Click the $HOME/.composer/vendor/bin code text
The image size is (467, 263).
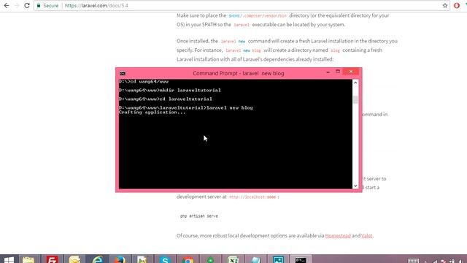coord(258,15)
